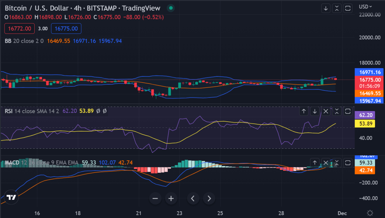
Task: Click the BB lower value 15967.94 in legend
Action: [110, 41]
